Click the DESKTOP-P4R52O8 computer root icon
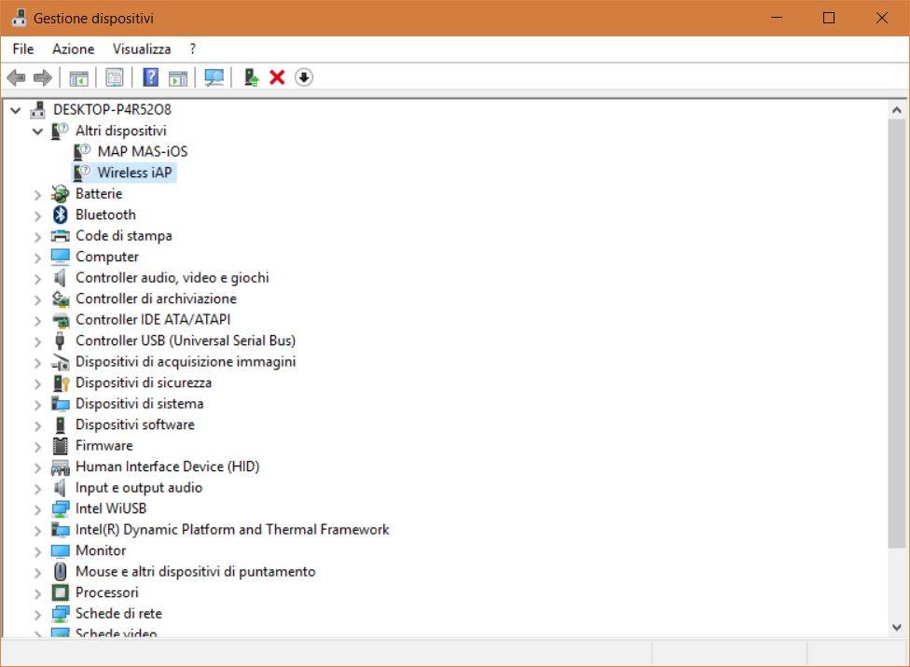Viewport: 910px width, 667px height. pyautogui.click(x=38, y=110)
